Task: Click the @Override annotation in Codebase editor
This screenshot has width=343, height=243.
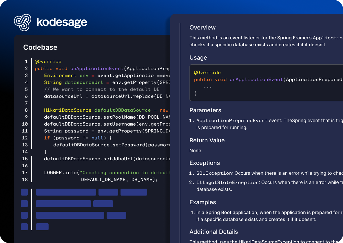Action: point(48,62)
